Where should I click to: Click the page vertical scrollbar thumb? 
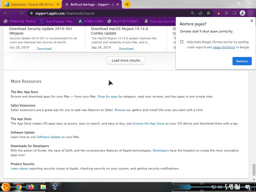click(254, 170)
